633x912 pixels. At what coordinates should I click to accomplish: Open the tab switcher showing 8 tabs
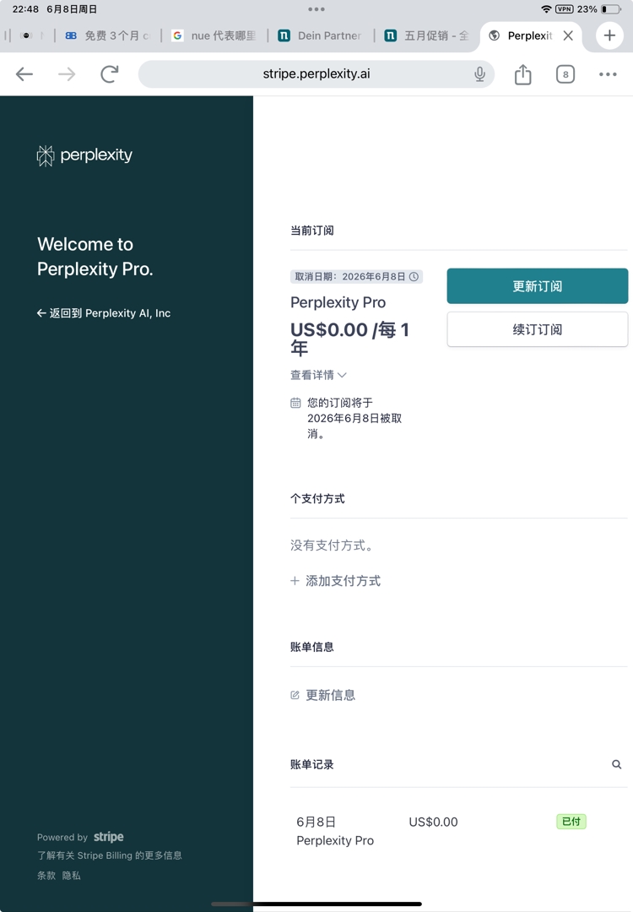click(565, 73)
